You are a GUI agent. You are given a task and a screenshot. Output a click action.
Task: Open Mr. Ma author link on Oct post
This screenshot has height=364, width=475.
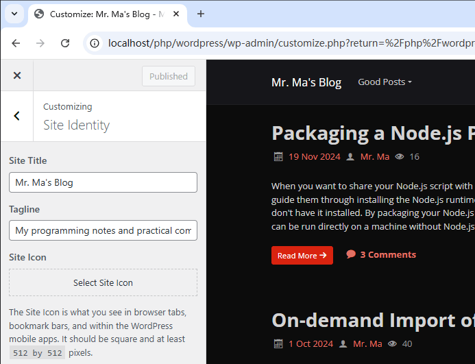(367, 344)
